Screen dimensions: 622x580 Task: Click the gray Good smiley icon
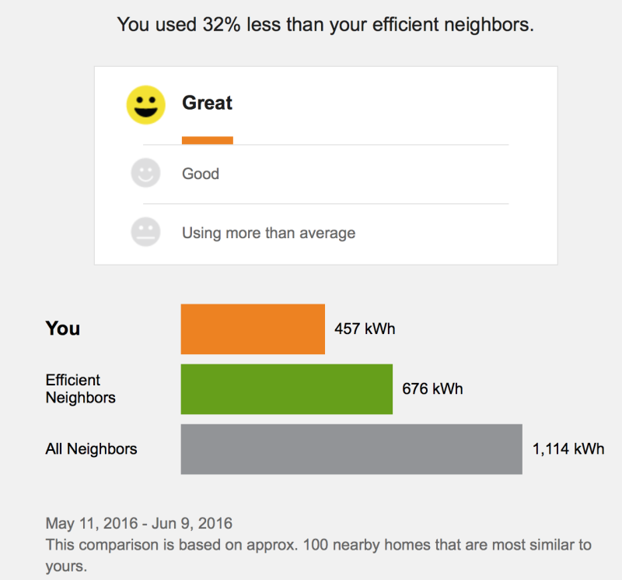[x=146, y=173]
